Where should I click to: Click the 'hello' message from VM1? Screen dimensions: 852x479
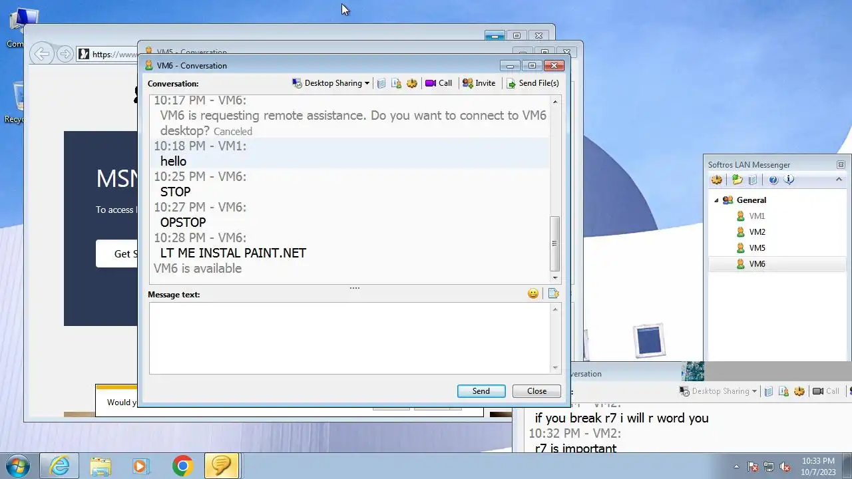click(x=173, y=161)
